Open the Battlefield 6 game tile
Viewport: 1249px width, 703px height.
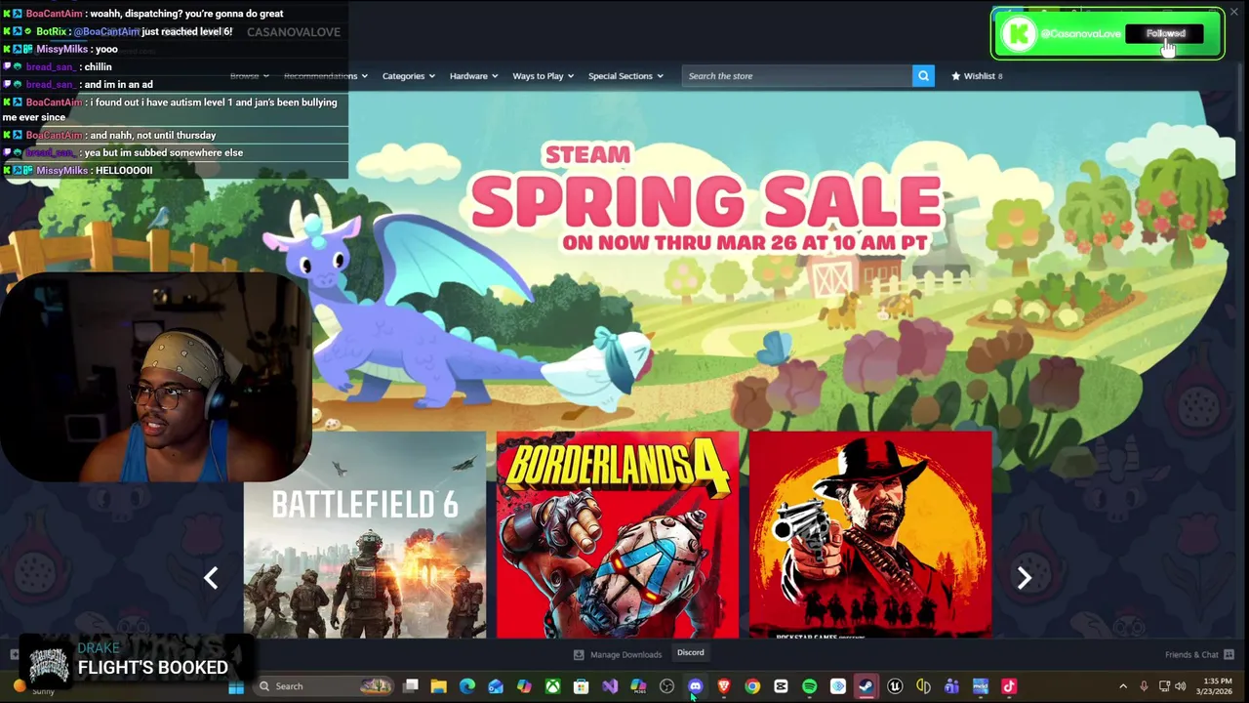tap(364, 535)
